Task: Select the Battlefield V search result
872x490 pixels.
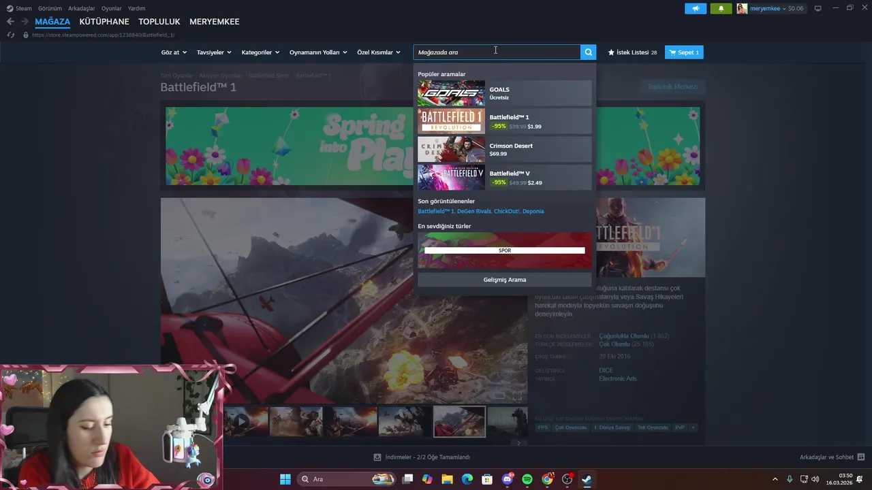Action: [x=504, y=178]
